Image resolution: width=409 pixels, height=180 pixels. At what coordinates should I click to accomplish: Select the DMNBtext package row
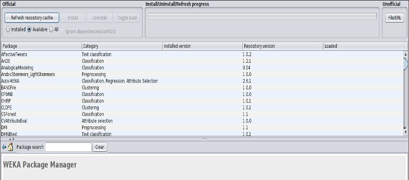click(202, 134)
